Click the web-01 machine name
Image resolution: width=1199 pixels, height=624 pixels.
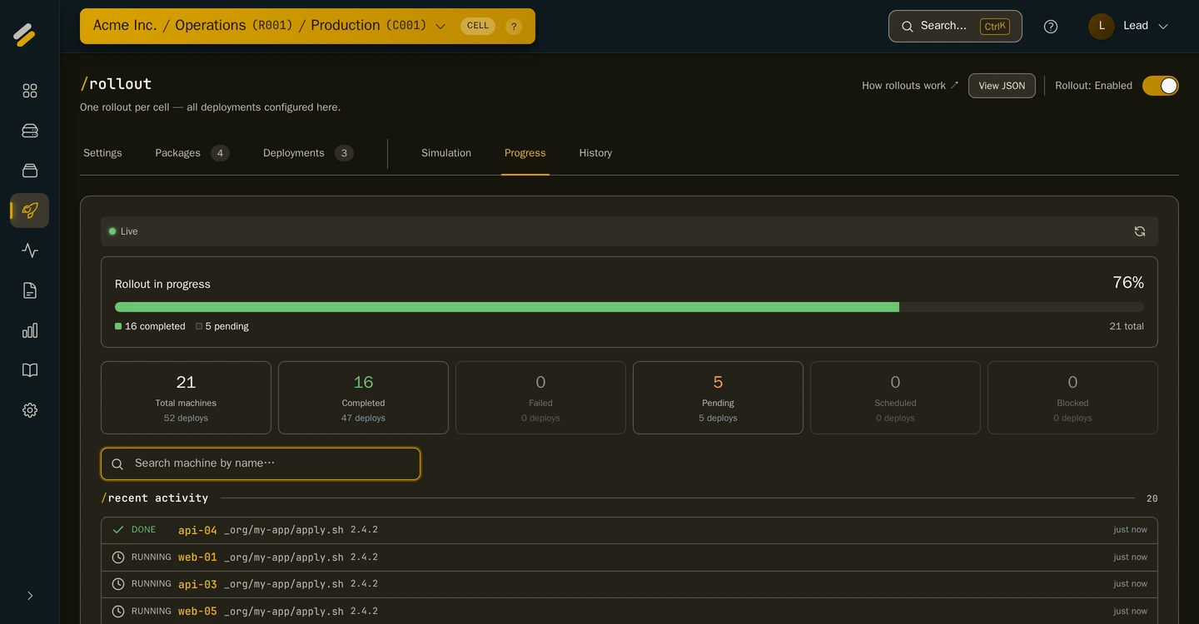(x=197, y=557)
